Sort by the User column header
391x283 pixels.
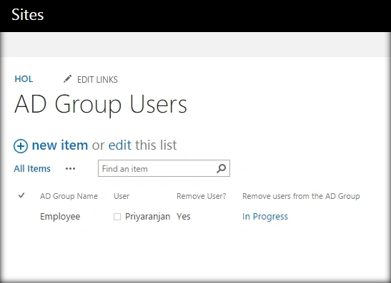tap(122, 196)
